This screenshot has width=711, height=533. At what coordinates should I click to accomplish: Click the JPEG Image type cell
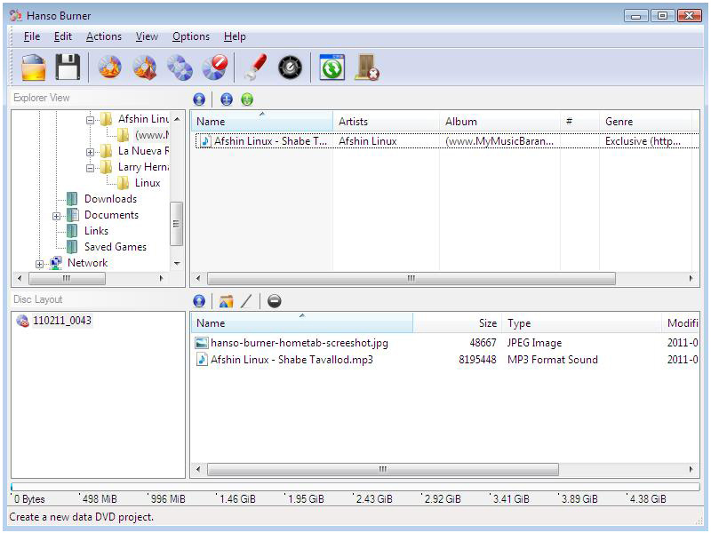coord(534,343)
